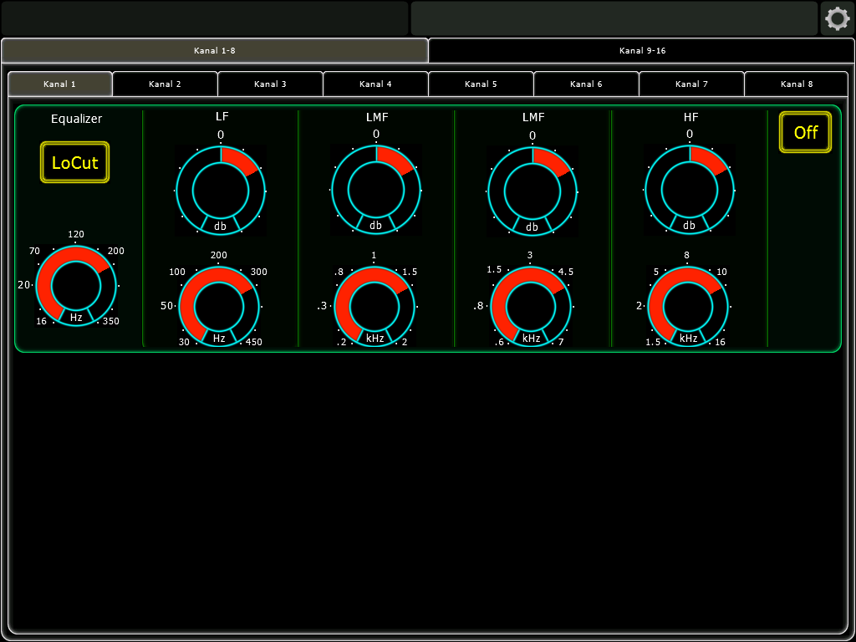Select the Kanal 1-8 group tab
This screenshot has width=856, height=642.
coord(215,51)
